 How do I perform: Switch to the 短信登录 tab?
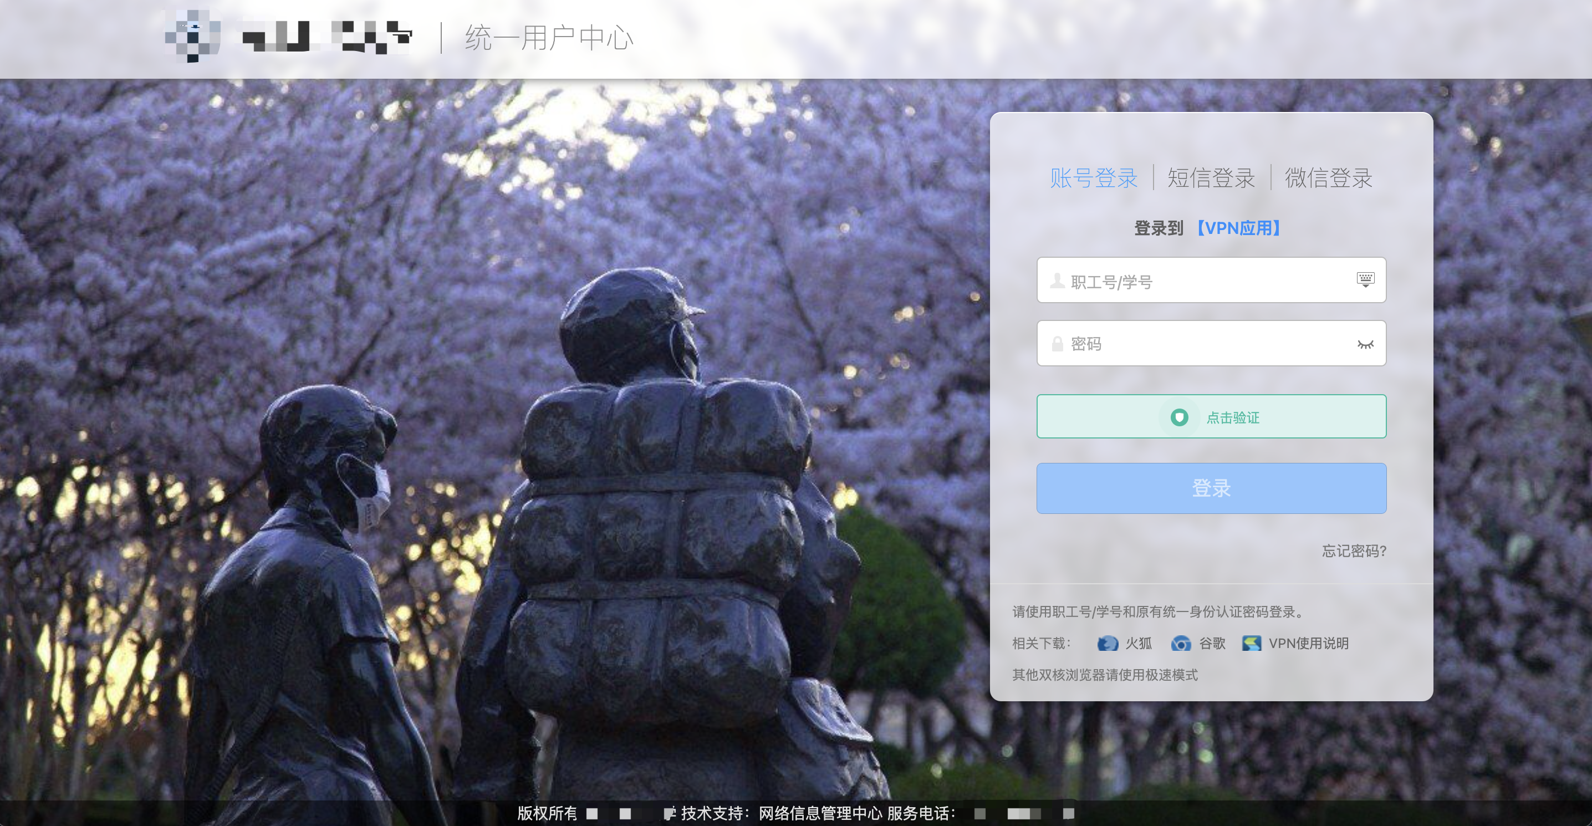pyautogui.click(x=1211, y=178)
